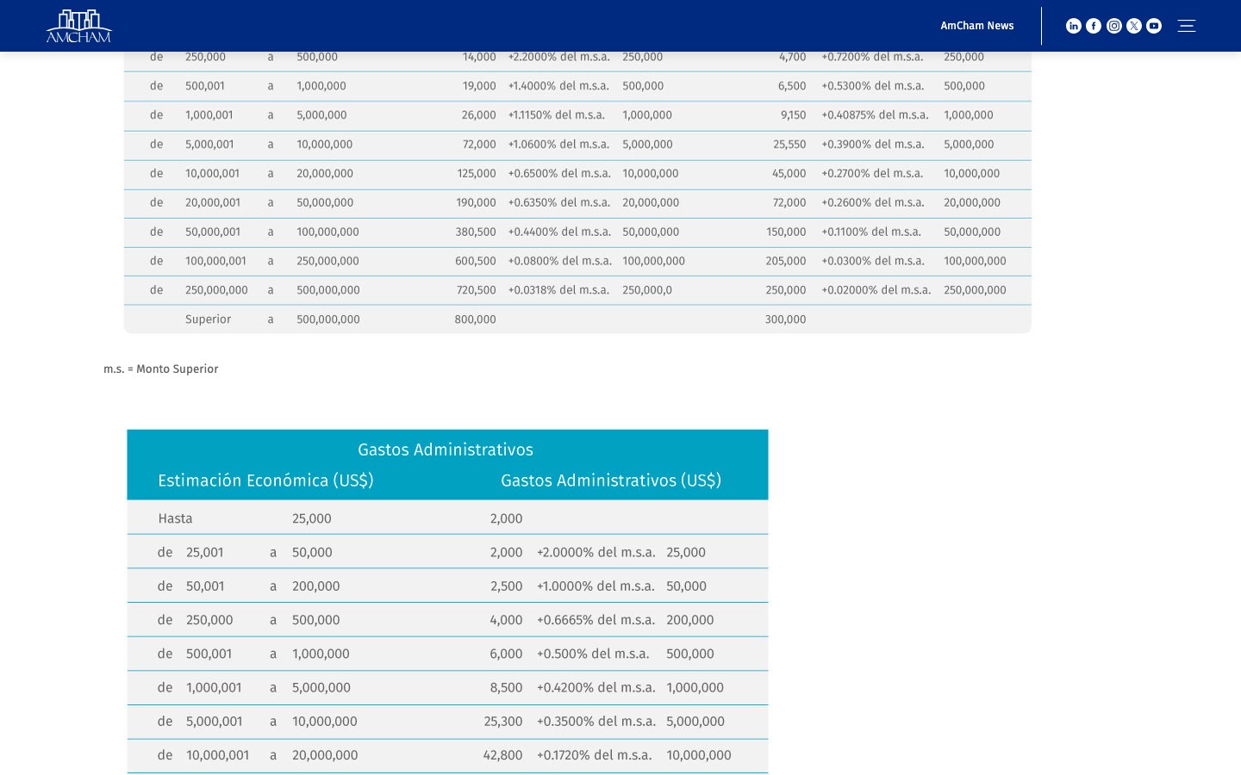This screenshot has height=775, width=1241.
Task: Click '+2.0000% del m.s.a.' in lower table
Action: point(596,552)
